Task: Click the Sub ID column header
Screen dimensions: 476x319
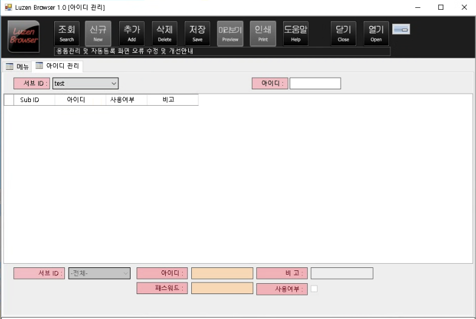Action: click(x=30, y=100)
